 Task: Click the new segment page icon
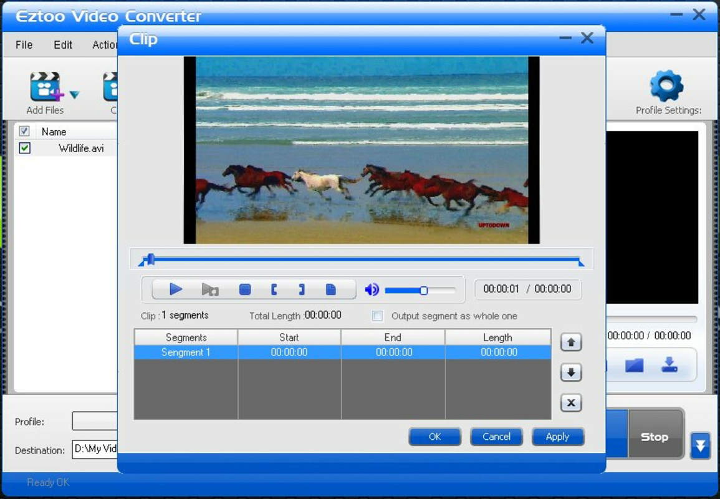pyautogui.click(x=330, y=289)
